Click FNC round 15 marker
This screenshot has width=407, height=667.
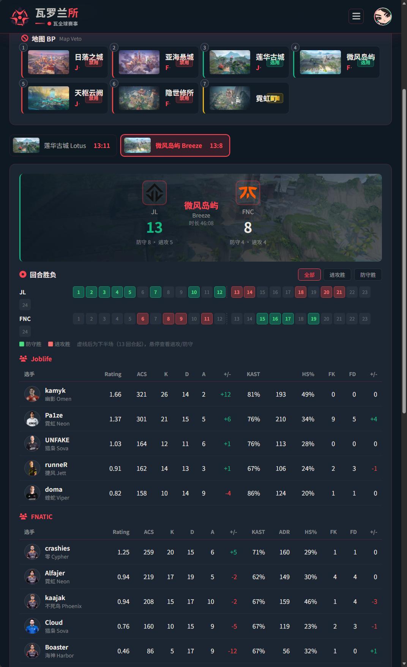click(262, 319)
